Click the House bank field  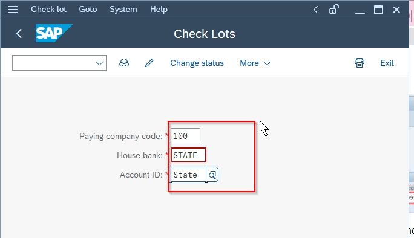188,155
